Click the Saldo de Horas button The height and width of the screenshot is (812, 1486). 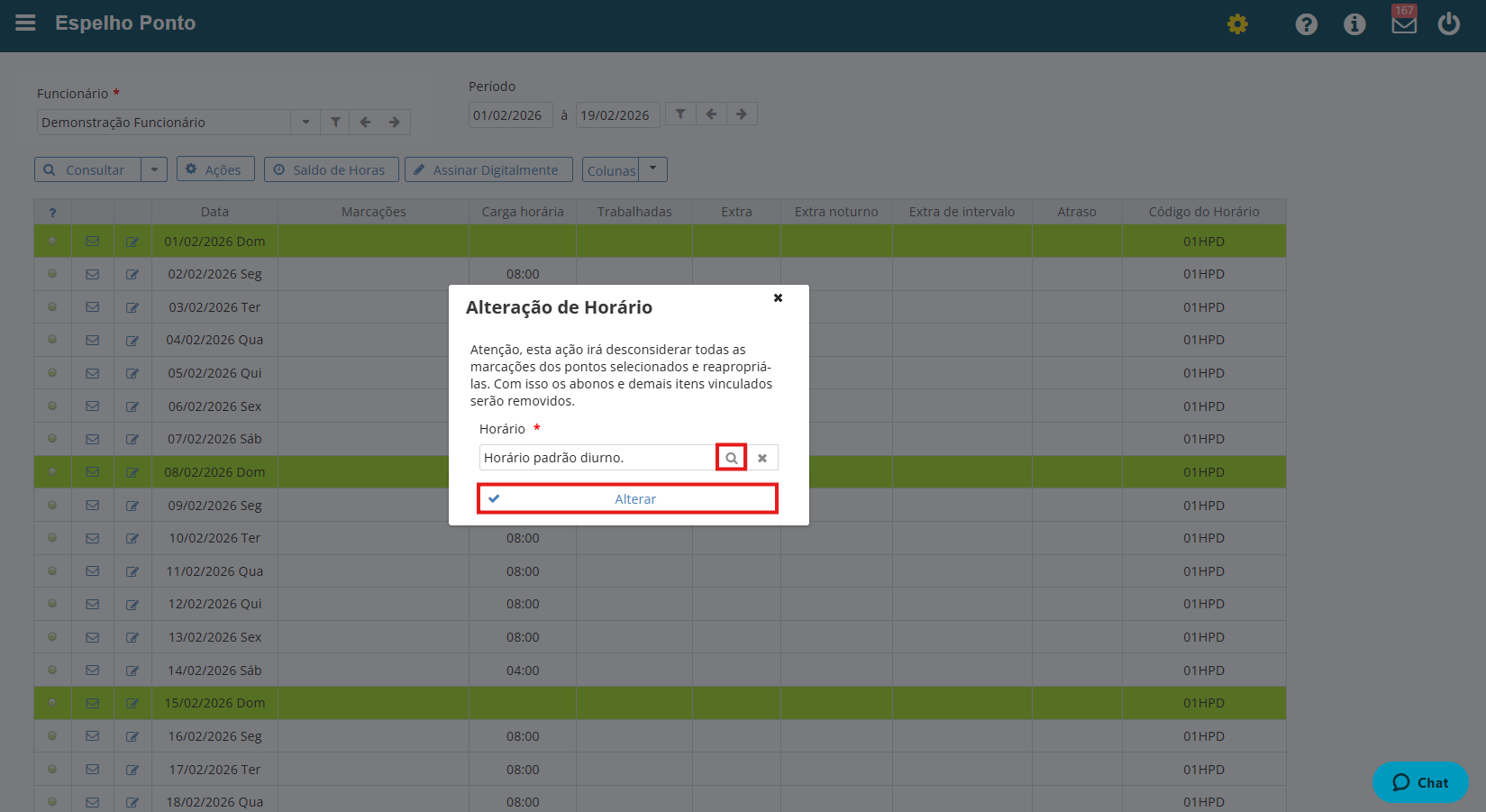tap(331, 169)
